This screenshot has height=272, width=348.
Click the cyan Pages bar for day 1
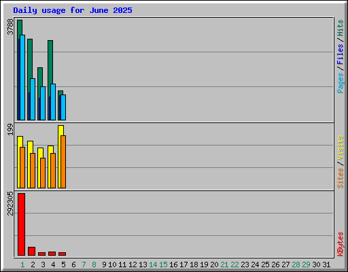tap(22, 78)
